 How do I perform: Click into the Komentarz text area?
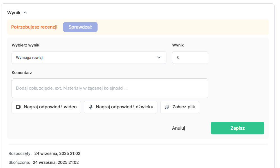(110, 88)
